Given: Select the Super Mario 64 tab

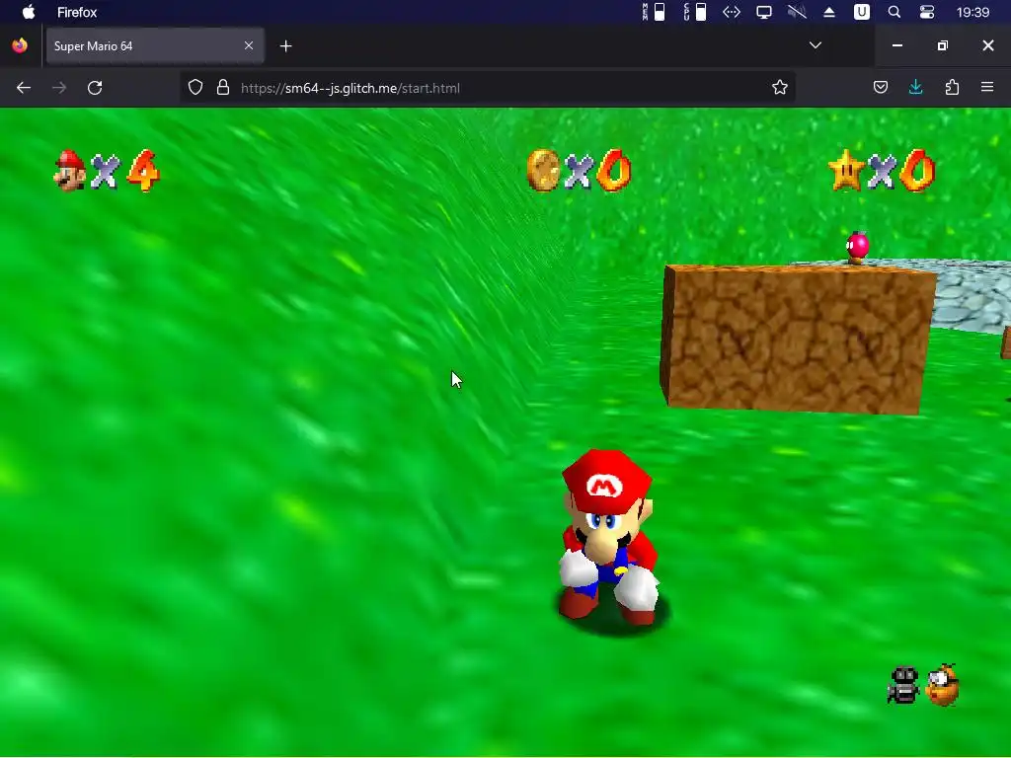Looking at the screenshot, I should click(155, 45).
